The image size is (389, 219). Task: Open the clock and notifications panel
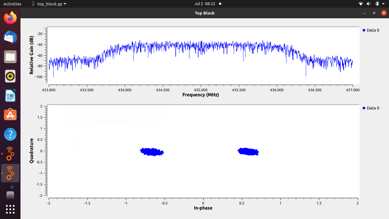pos(205,4)
